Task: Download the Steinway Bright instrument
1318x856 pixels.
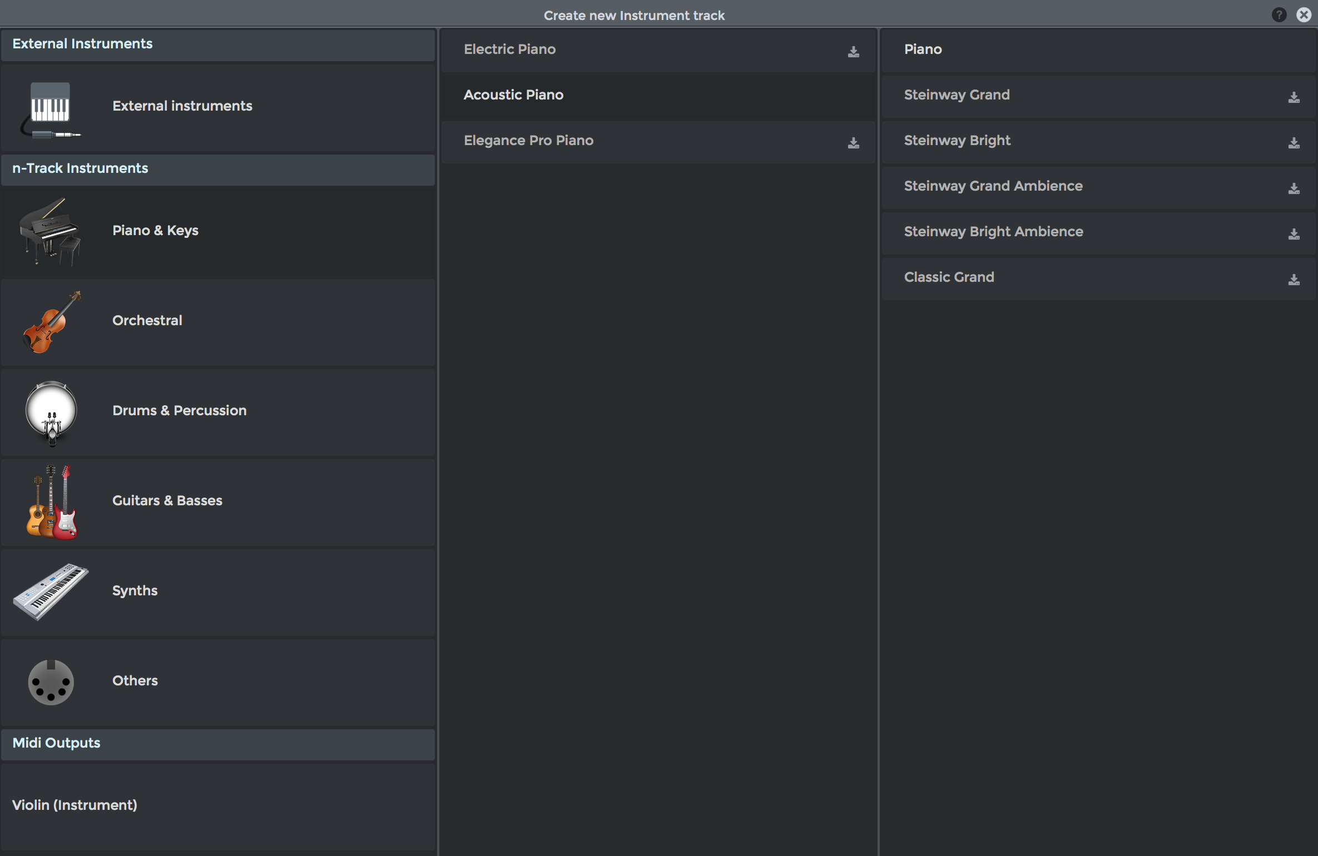Action: (x=1294, y=143)
